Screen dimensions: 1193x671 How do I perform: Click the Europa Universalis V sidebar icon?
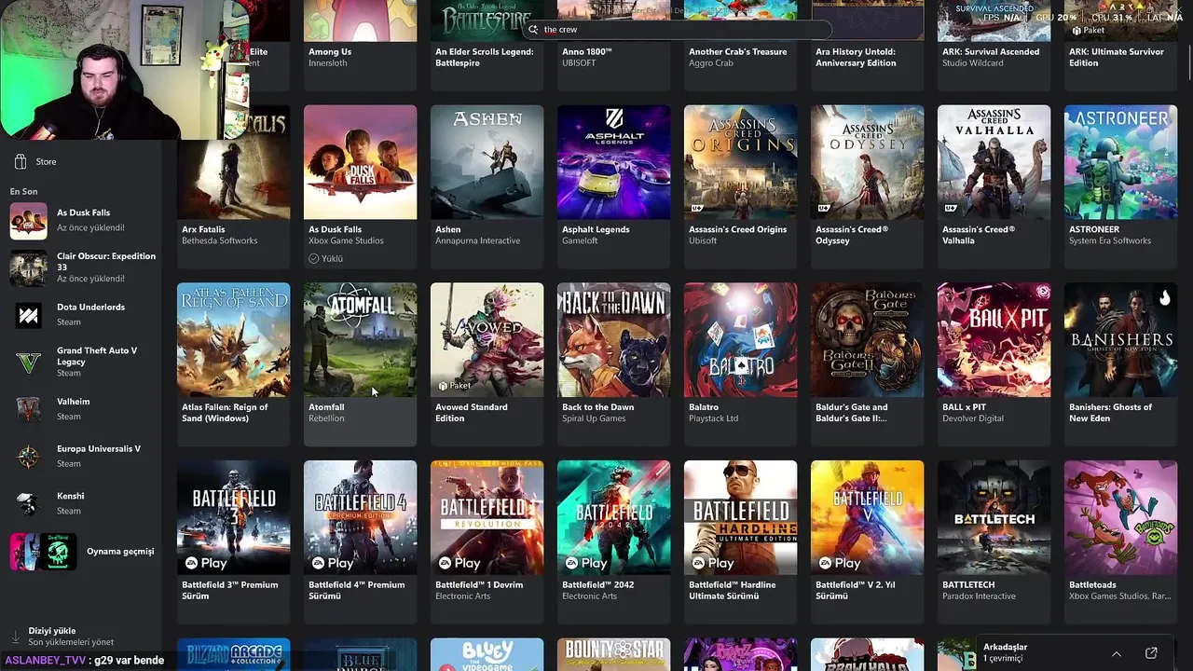[28, 456]
